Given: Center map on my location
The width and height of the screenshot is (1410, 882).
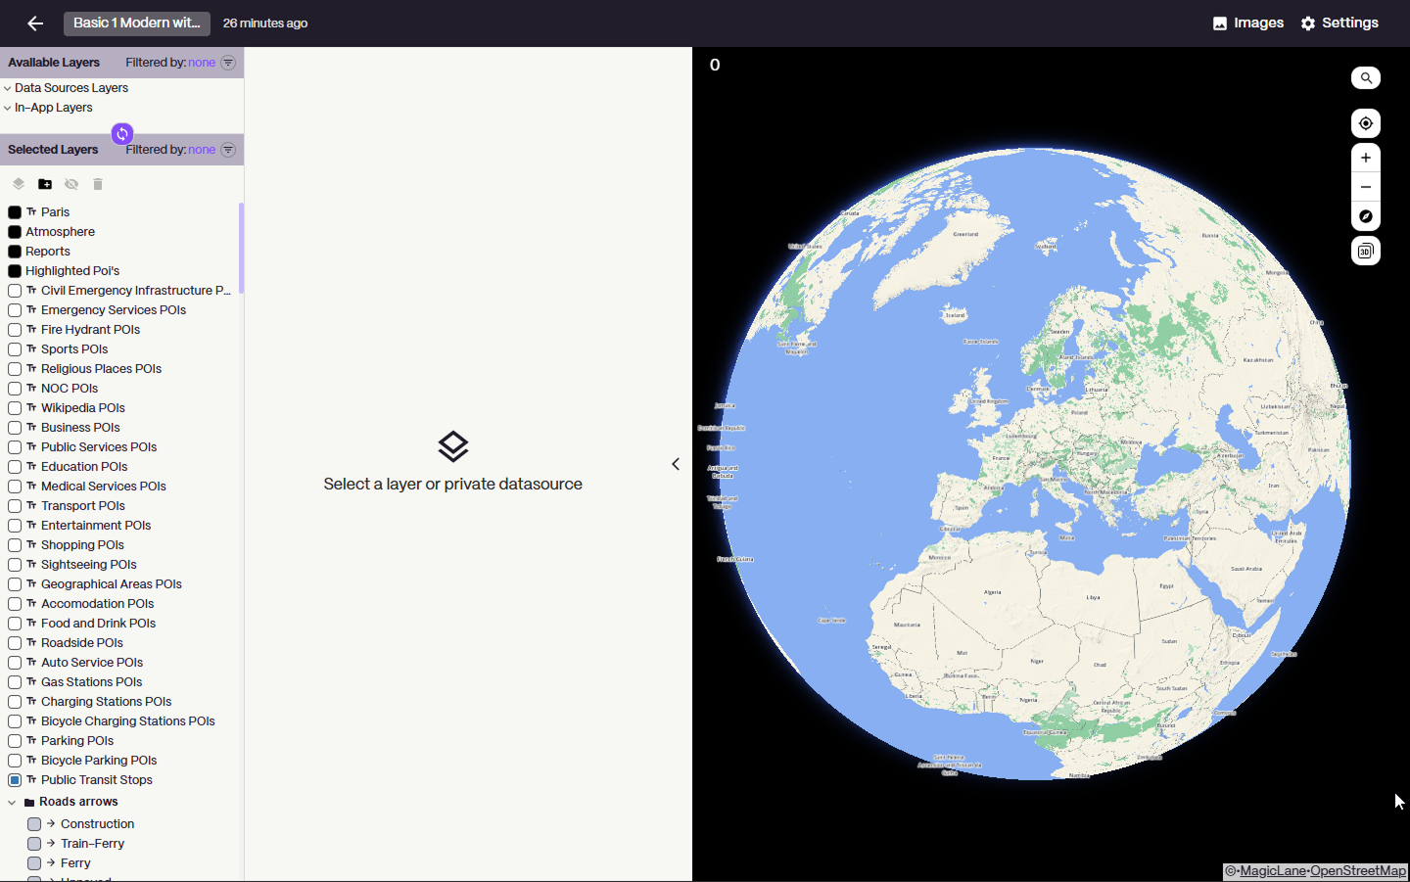Looking at the screenshot, I should [1365, 123].
